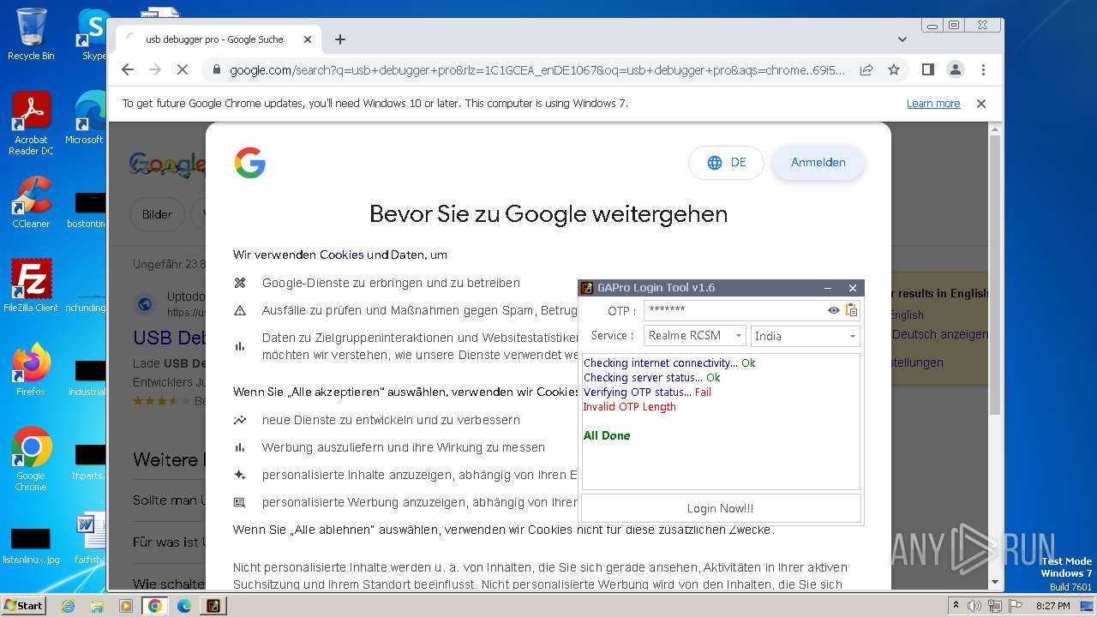Open the India region dropdown

pyautogui.click(x=805, y=336)
